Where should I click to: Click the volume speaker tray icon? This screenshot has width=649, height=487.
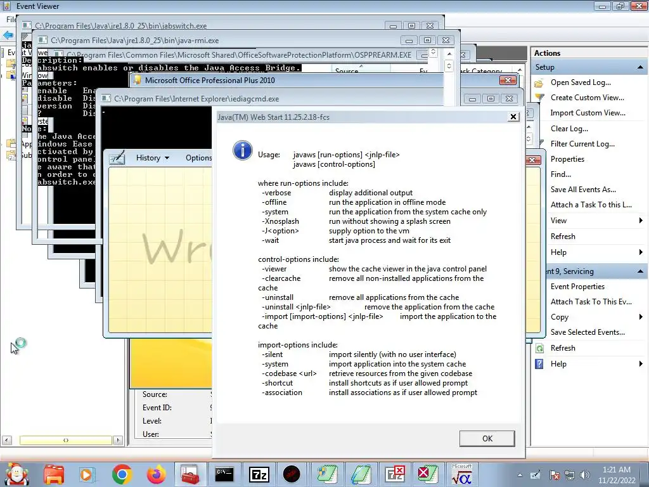click(x=585, y=475)
